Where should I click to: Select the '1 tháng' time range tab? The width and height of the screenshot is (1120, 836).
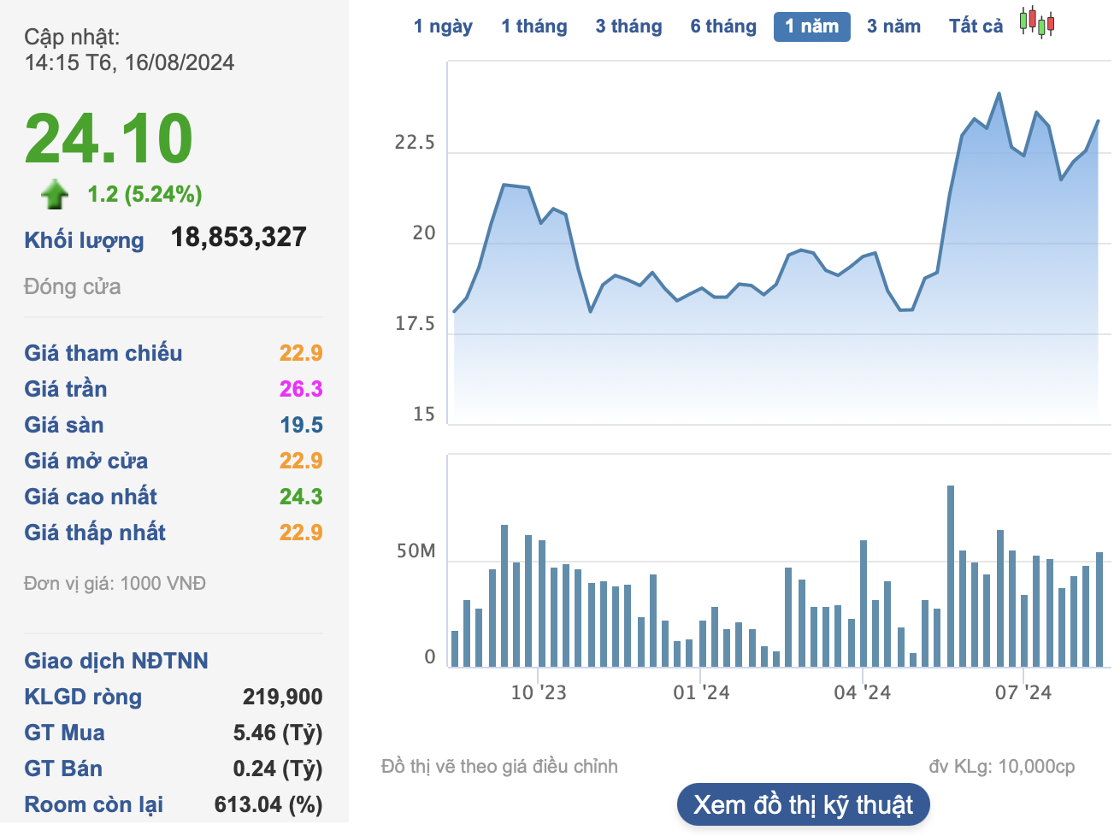534,26
